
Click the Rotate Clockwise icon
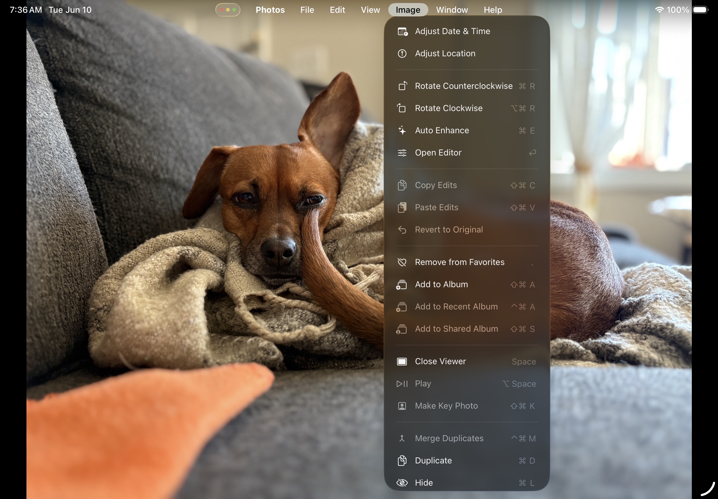click(x=402, y=108)
